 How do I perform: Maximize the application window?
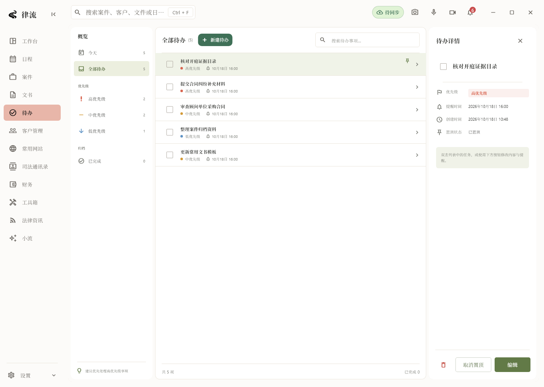point(512,12)
